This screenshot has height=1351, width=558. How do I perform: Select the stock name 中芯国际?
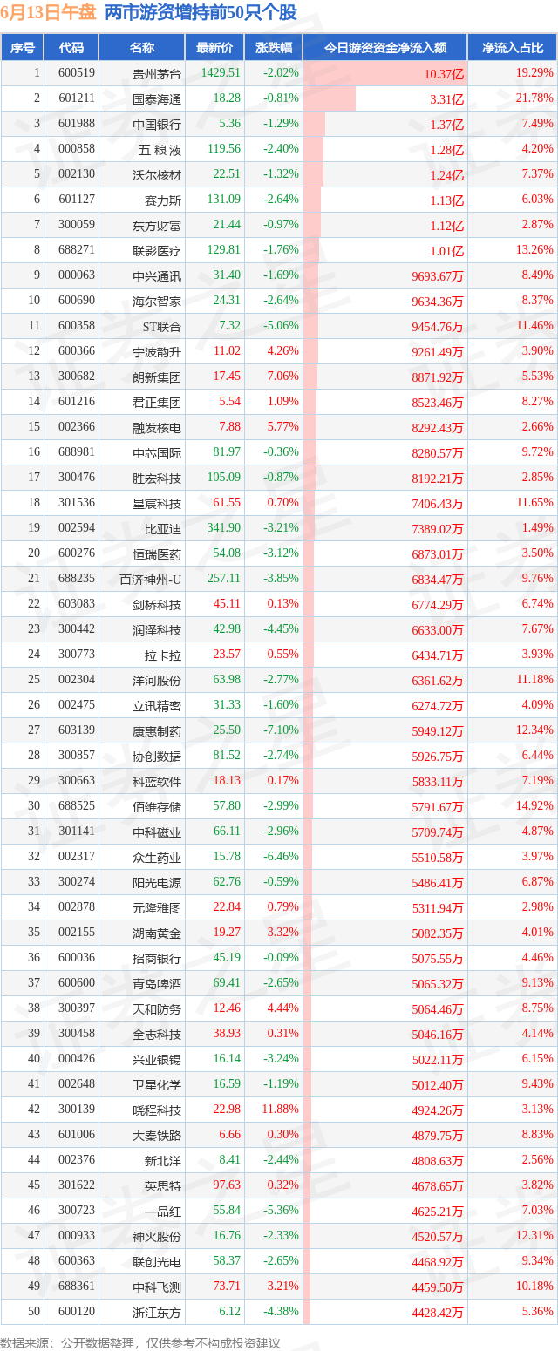(157, 452)
